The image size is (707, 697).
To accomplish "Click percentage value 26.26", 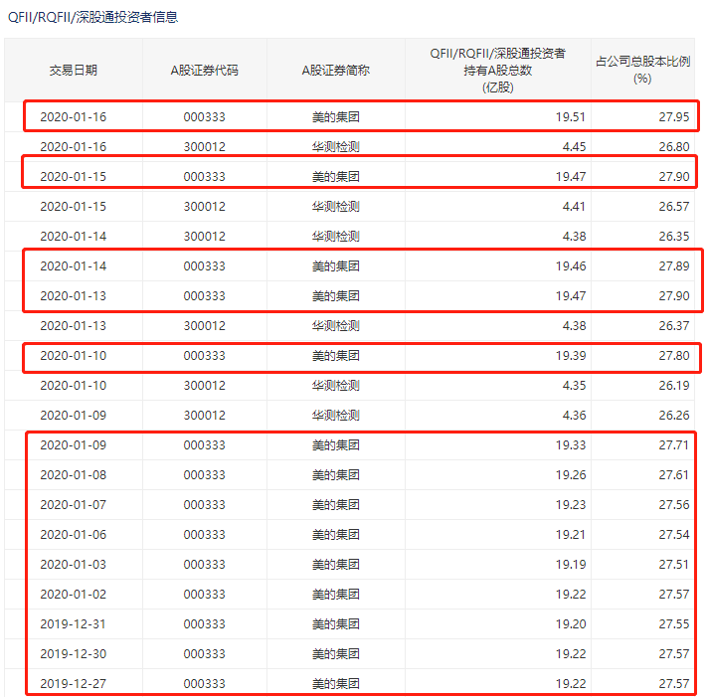I will [673, 416].
